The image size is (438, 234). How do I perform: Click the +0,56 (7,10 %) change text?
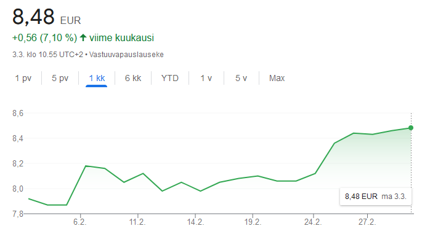coord(44,37)
